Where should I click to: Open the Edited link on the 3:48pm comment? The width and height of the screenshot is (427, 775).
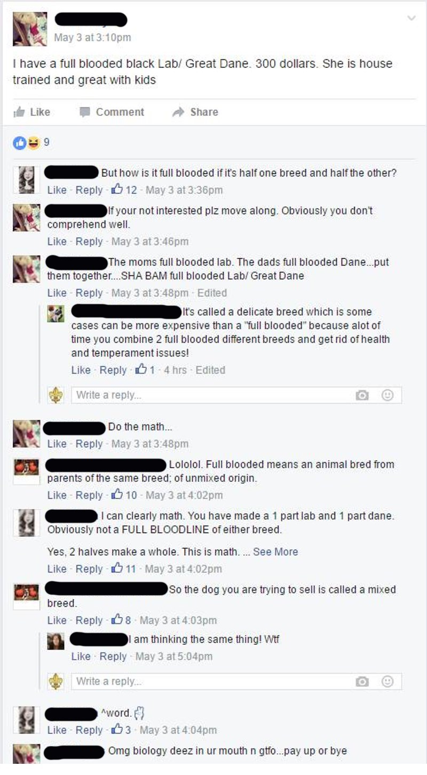pos(212,293)
